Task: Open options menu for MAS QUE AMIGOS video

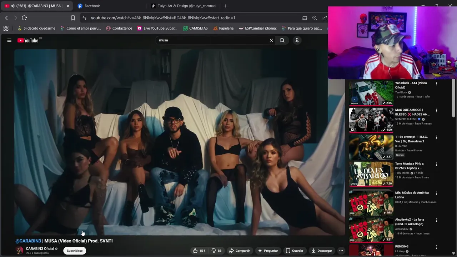Action: click(436, 110)
